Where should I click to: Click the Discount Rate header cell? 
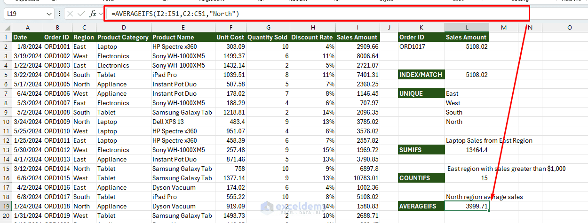312,37
